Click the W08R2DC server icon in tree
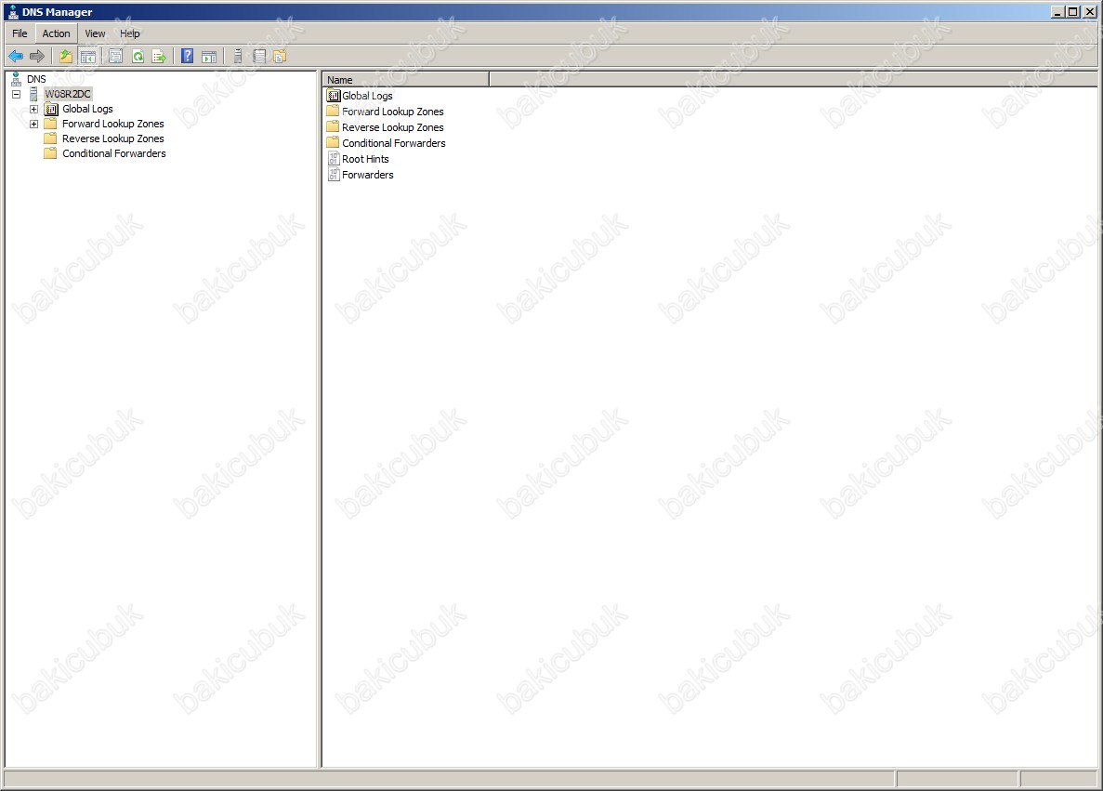 (33, 94)
